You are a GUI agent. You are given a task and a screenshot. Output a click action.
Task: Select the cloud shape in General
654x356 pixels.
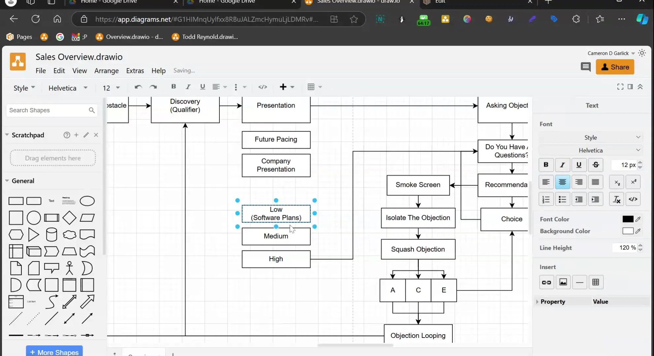(x=69, y=235)
